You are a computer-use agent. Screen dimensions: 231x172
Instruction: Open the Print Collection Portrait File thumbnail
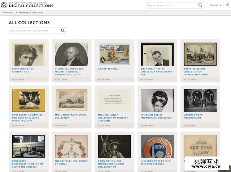pos(29,54)
